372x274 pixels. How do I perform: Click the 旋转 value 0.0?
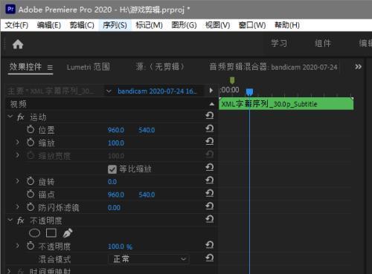coord(112,182)
